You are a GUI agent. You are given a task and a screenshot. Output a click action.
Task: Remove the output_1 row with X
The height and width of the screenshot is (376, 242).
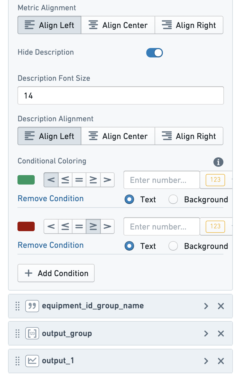pyautogui.click(x=221, y=361)
